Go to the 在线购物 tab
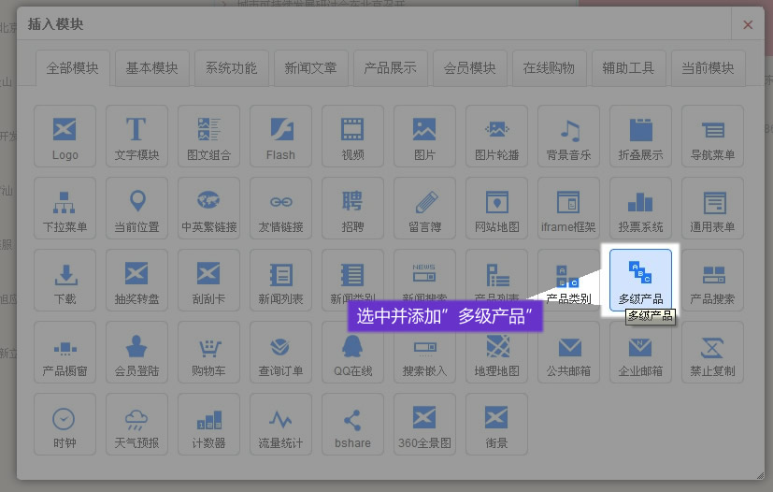Viewport: 773px width, 492px height. coord(549,67)
